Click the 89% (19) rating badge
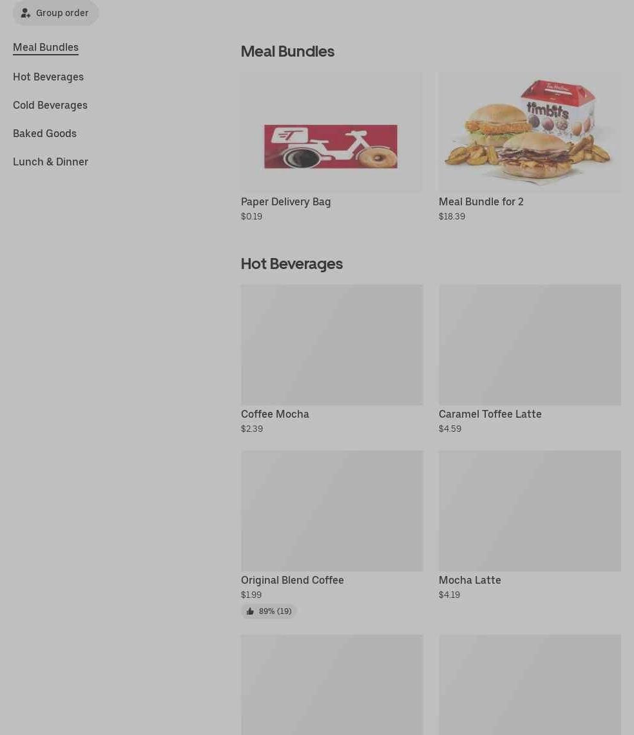Screen dimensions: 634x735 (269, 611)
